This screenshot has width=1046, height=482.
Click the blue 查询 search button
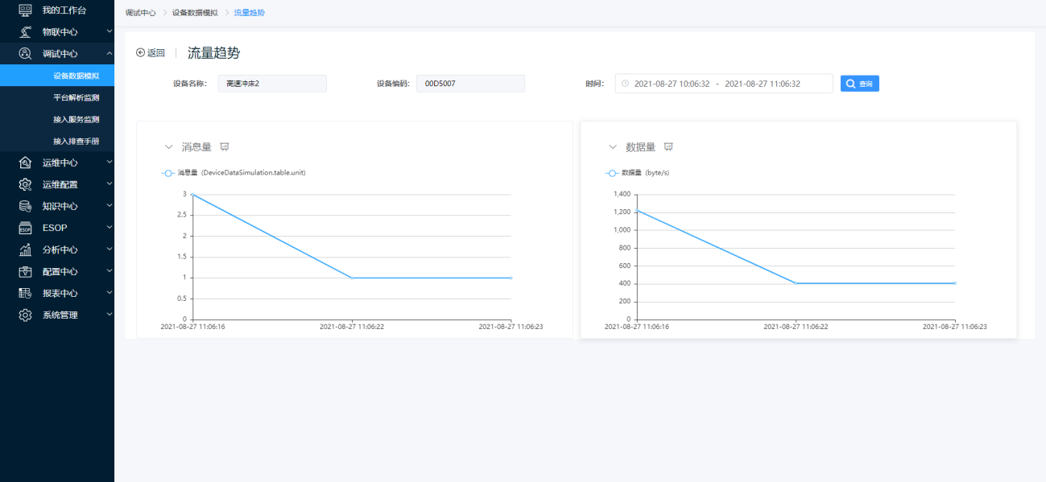click(x=860, y=84)
